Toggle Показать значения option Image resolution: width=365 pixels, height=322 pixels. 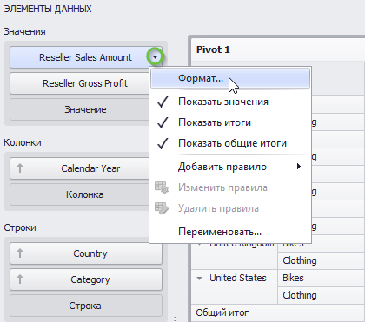pyautogui.click(x=230, y=102)
